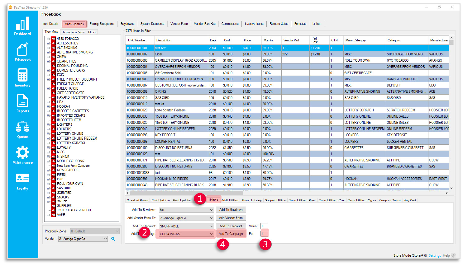This screenshot has height=271, width=463.
Task: Open the Pricebook sidebar icon
Action: [22, 52]
